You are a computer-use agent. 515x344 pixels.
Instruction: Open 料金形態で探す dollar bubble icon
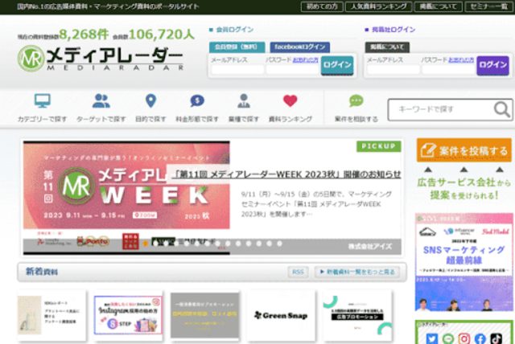coord(197,100)
